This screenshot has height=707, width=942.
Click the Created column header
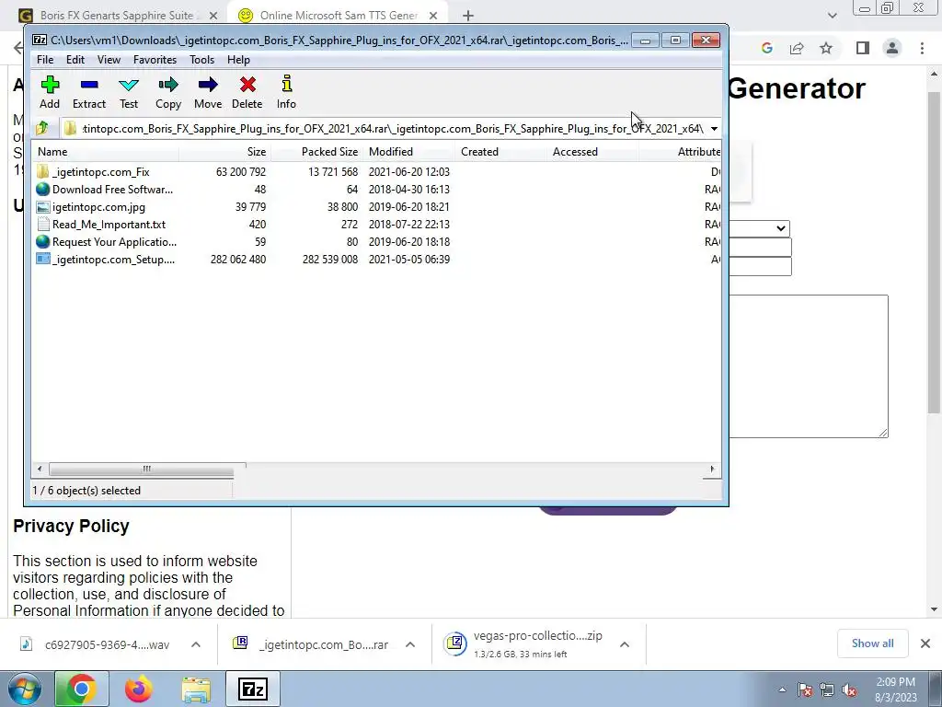(x=501, y=152)
